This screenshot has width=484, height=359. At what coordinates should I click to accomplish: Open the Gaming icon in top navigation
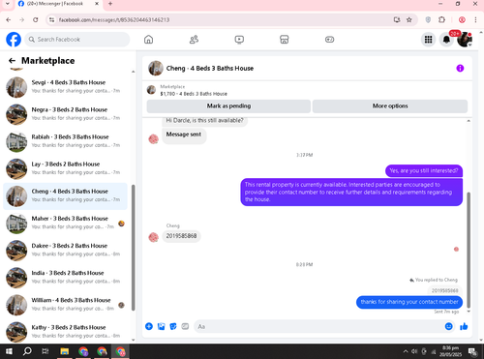[329, 40]
